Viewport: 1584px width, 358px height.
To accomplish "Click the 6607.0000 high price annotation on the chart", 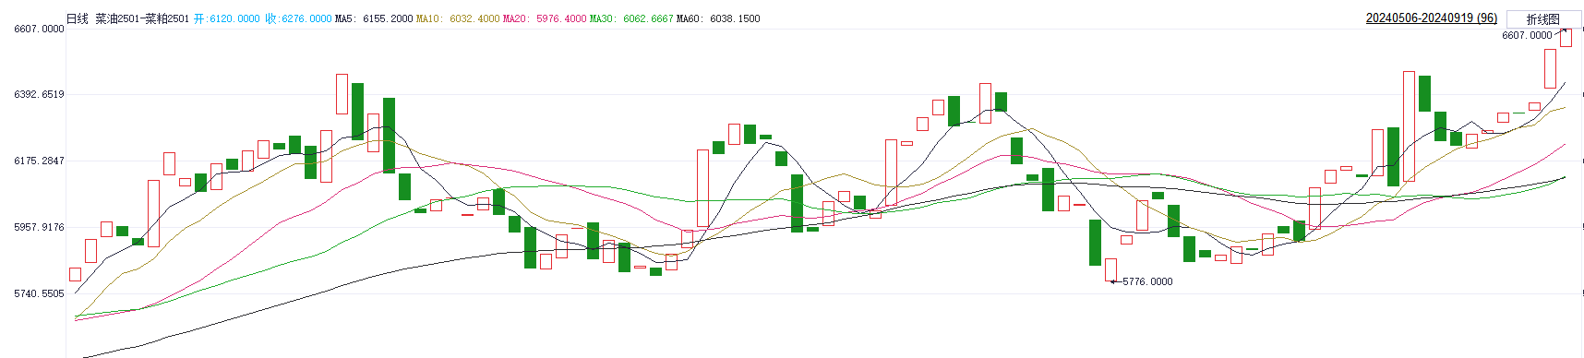I will pos(1527,35).
